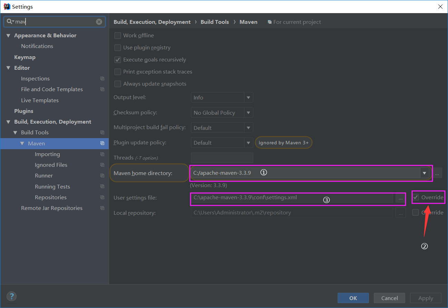Image resolution: width=448 pixels, height=308 pixels.
Task: Click project-level icon beside Inspections
Action: point(102,79)
